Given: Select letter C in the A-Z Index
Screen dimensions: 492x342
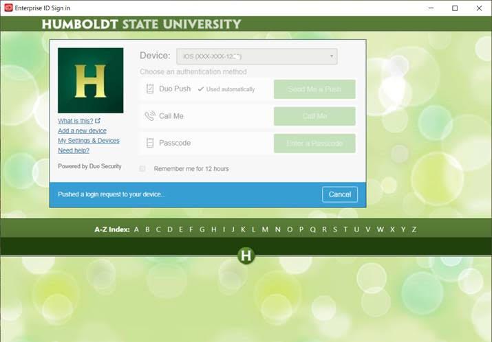Looking at the screenshot, I should (158, 229).
